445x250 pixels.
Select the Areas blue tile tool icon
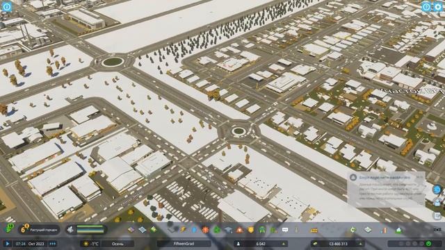point(142,230)
